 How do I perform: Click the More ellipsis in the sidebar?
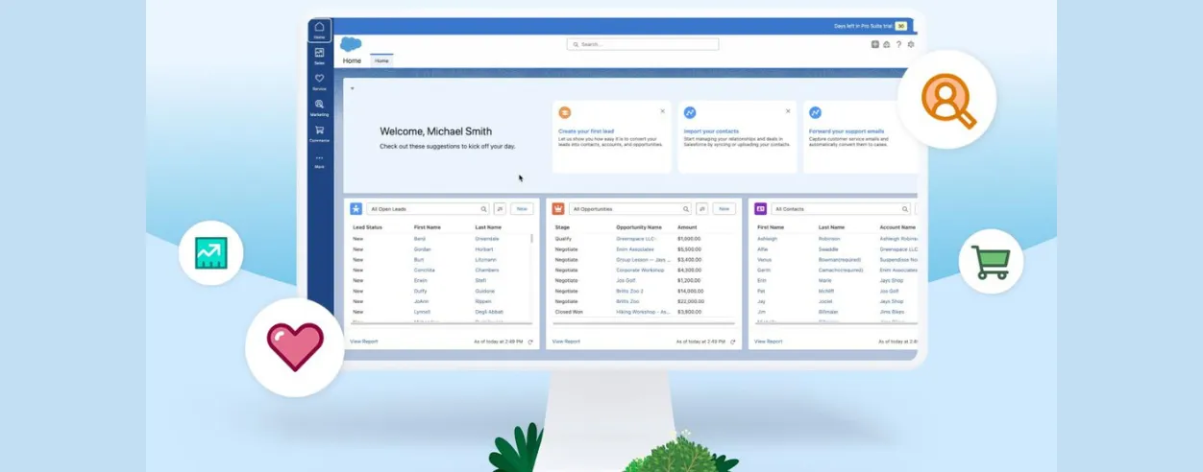319,159
